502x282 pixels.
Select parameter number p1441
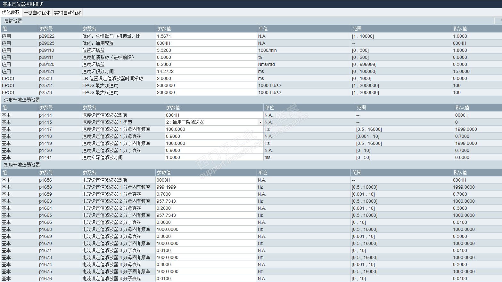click(x=45, y=157)
